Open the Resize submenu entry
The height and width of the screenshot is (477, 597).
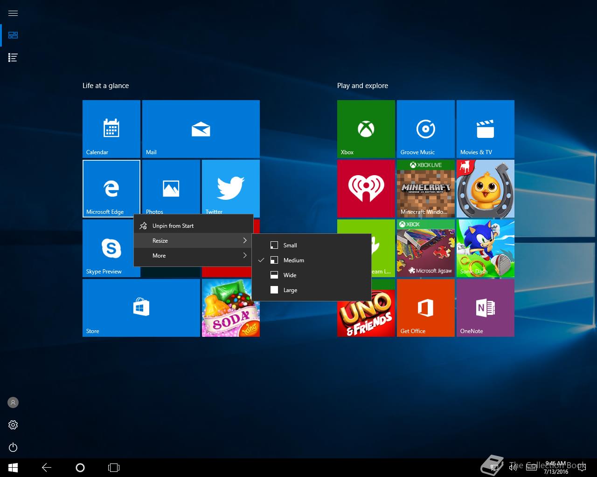pyautogui.click(x=194, y=241)
